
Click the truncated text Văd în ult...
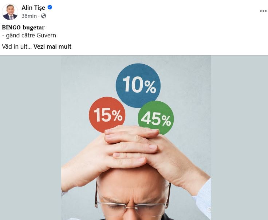[17, 46]
